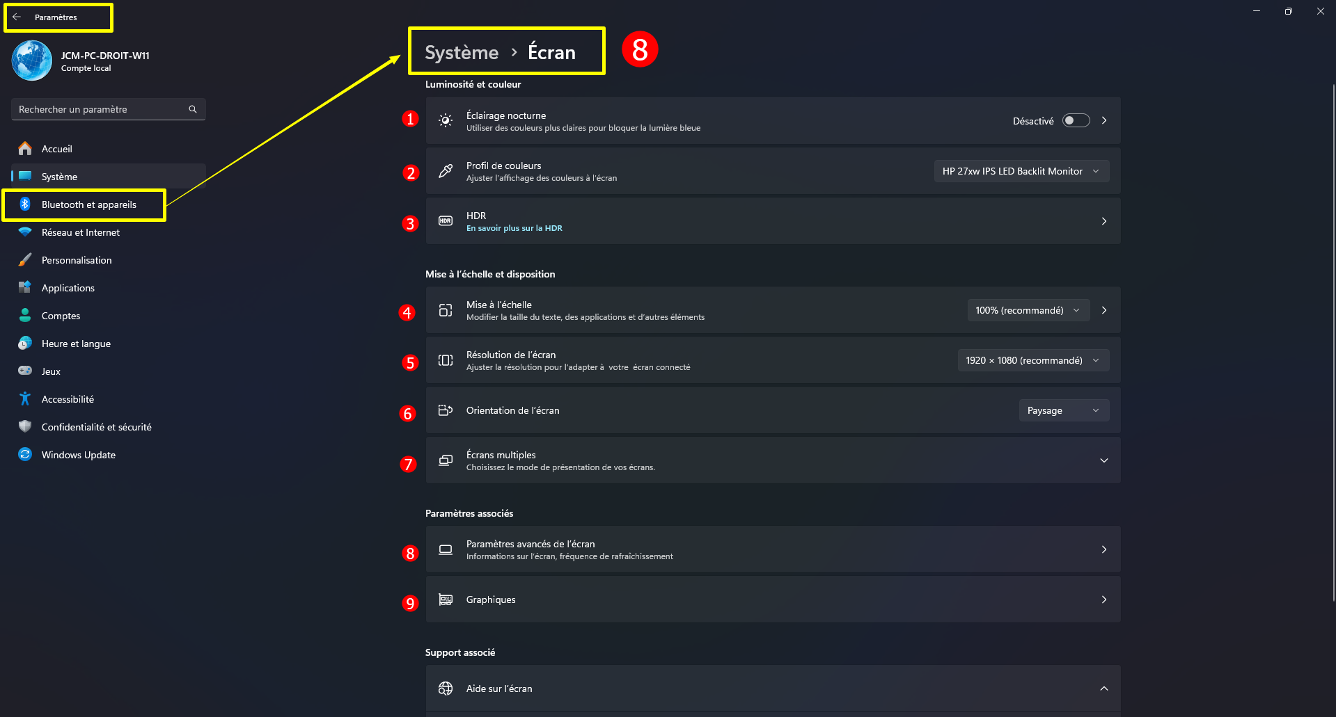The width and height of the screenshot is (1336, 717).
Task: Expand the Écrans multiples section
Action: pyautogui.click(x=1103, y=460)
